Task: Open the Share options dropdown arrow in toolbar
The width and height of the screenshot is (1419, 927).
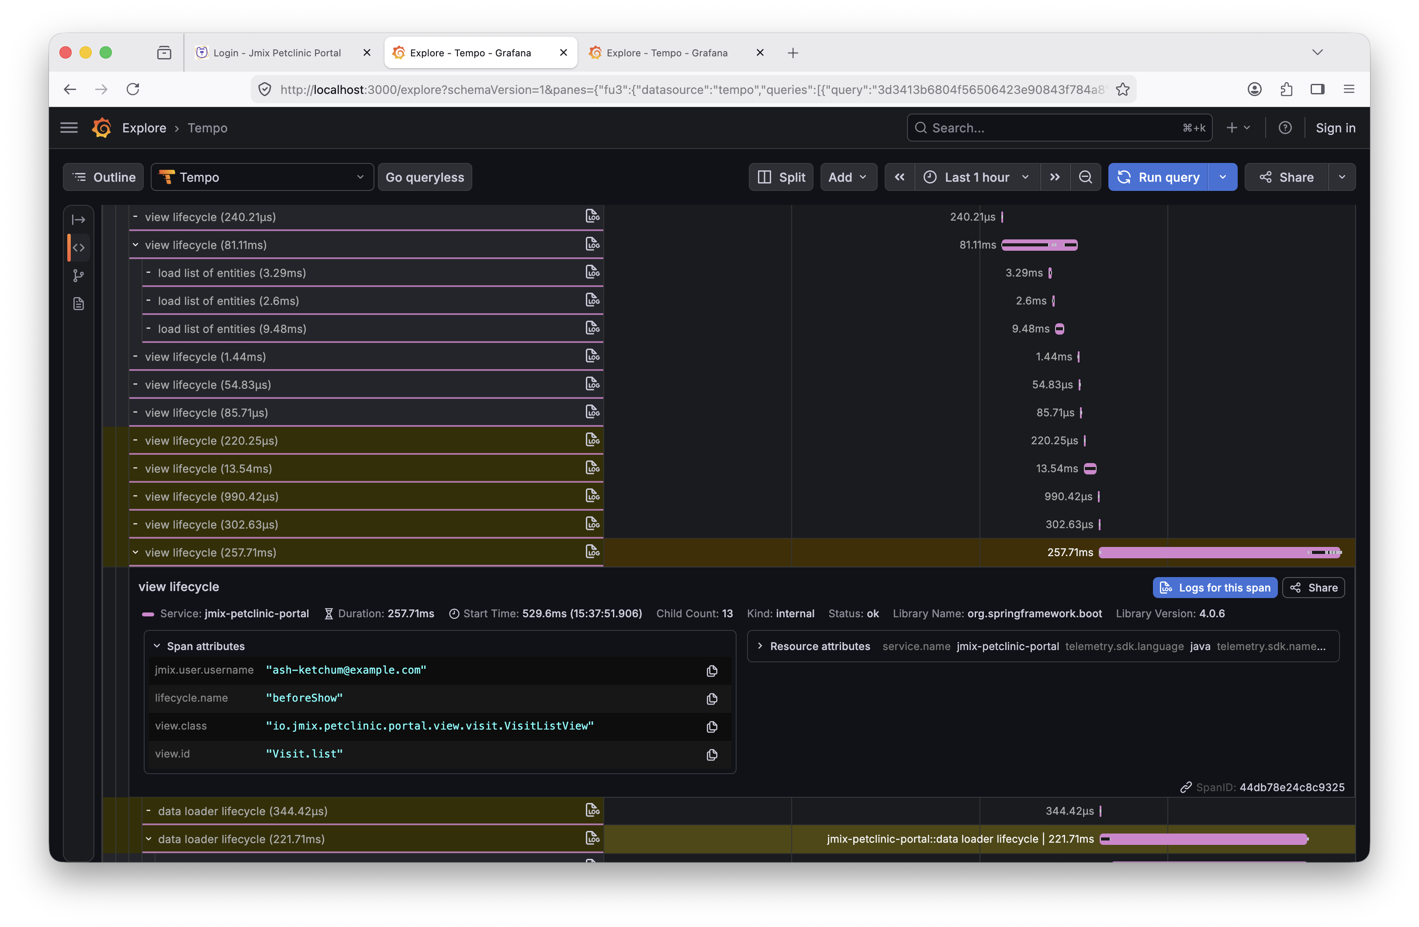Action: pyautogui.click(x=1342, y=177)
